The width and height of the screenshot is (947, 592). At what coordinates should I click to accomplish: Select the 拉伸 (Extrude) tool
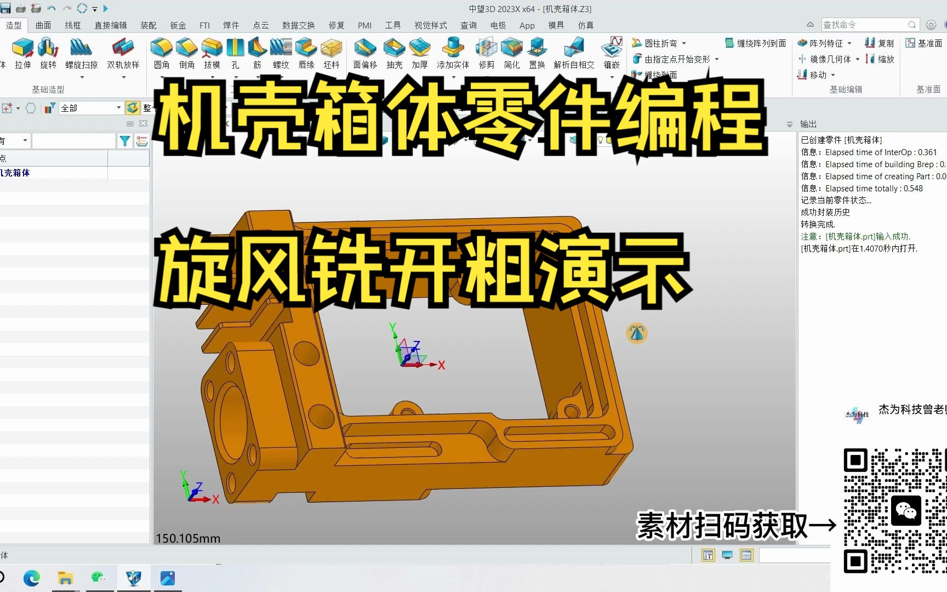[x=22, y=53]
